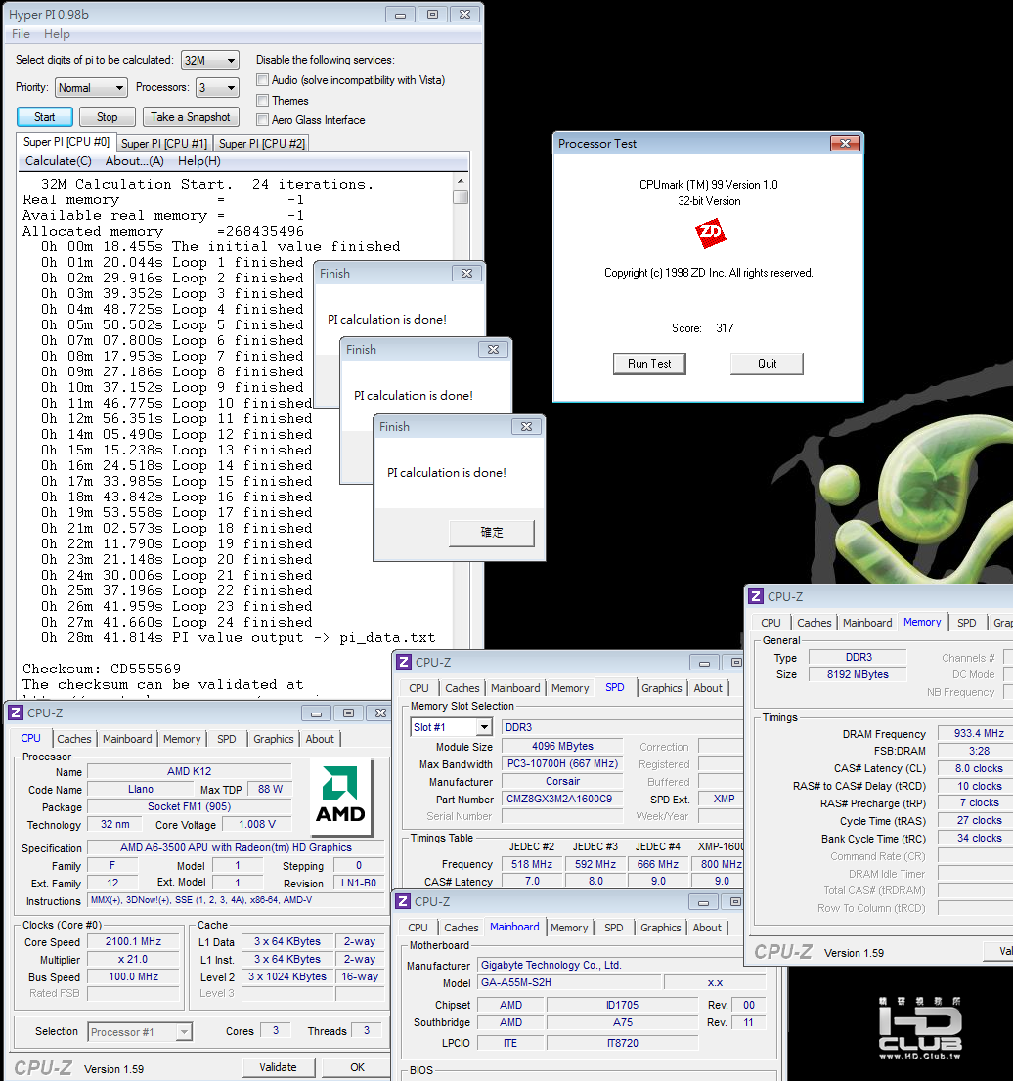Click the 確定 button in the Finish dialog
The width and height of the screenshot is (1013, 1081).
pyautogui.click(x=492, y=533)
